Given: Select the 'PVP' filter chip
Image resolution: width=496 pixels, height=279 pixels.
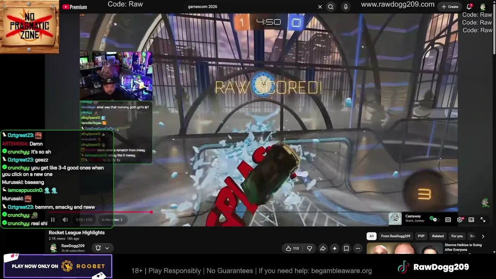Looking at the screenshot, I should click(x=421, y=236).
